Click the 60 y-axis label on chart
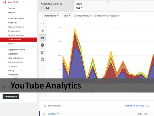154x116 pixels. pos(59,56)
